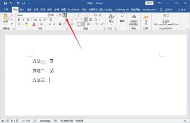190x123 pixels.
Task: Toggle strikethrough formatting
Action: point(35,20)
